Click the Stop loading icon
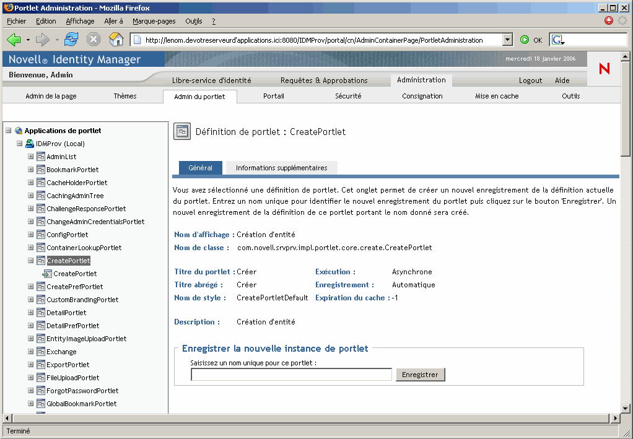This screenshot has width=633, height=439. (94, 40)
